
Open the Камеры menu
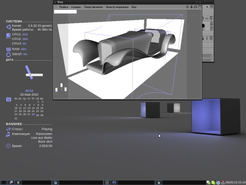(x=76, y=7)
